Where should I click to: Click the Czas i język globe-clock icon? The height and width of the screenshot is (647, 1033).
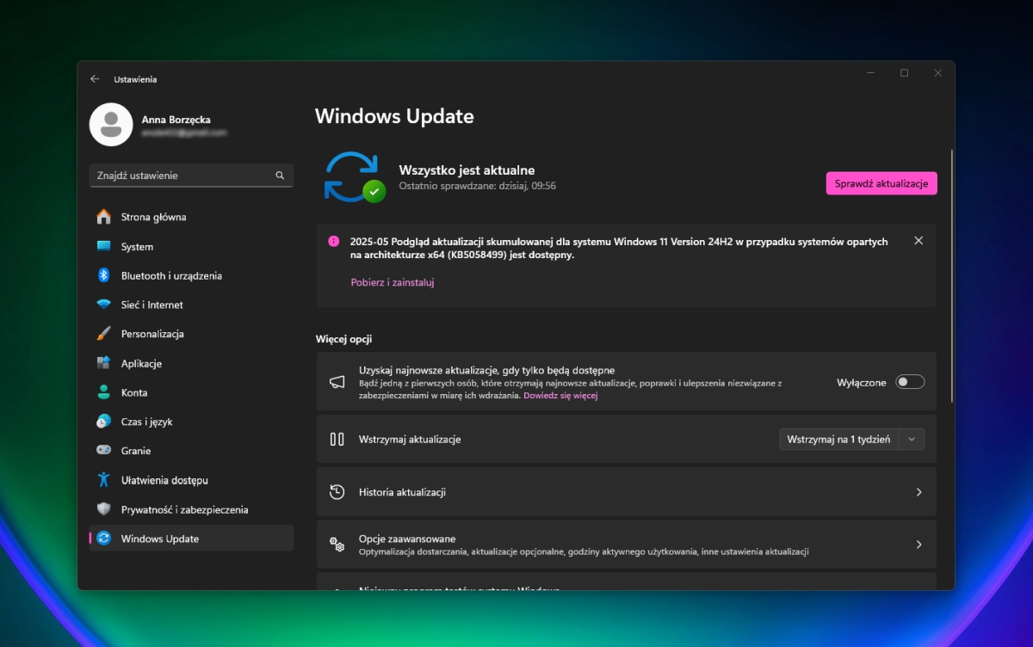[x=104, y=422]
